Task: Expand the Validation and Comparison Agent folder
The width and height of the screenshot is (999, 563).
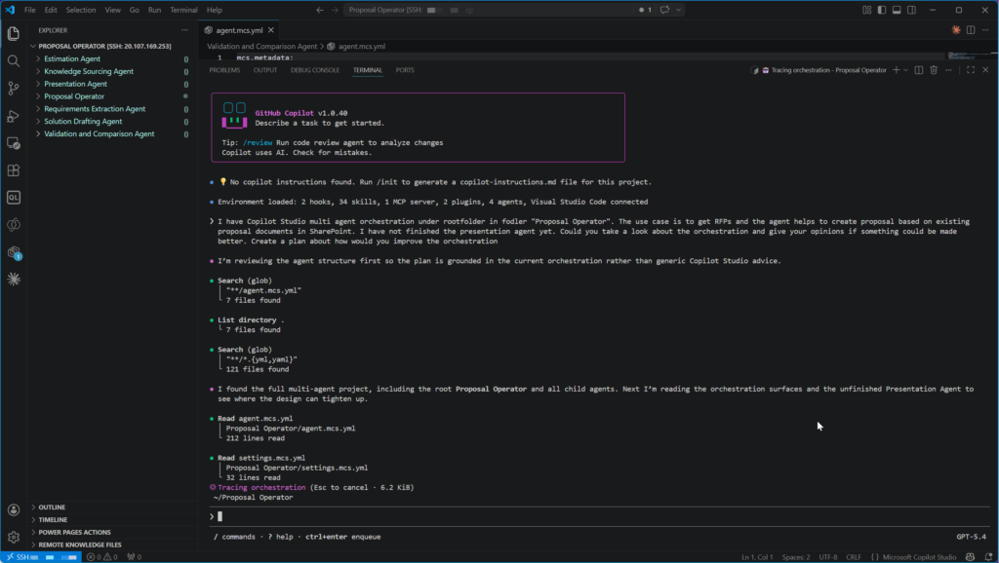Action: point(99,134)
